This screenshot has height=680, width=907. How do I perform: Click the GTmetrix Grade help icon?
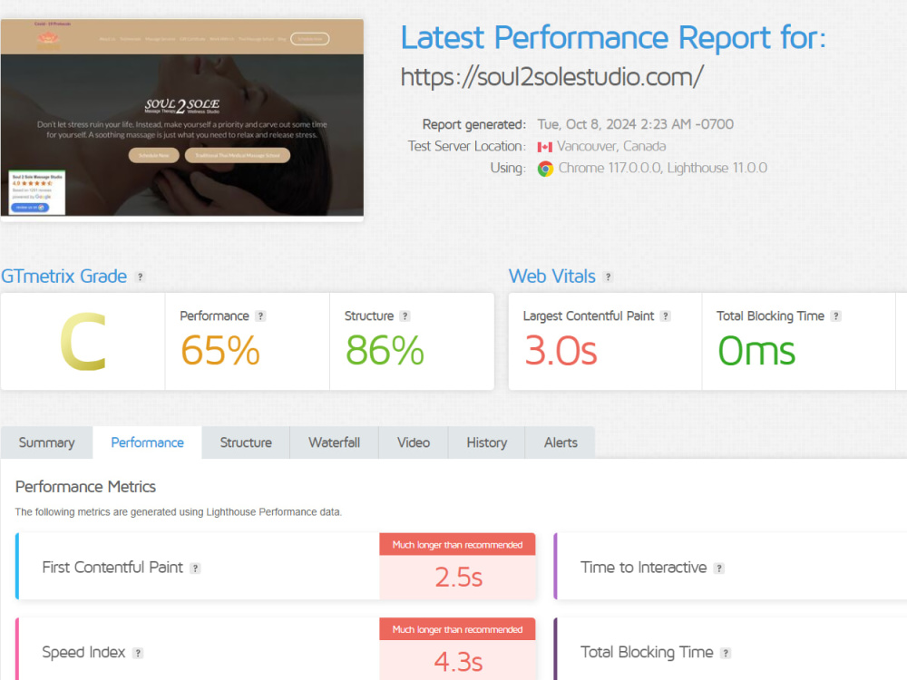(140, 277)
